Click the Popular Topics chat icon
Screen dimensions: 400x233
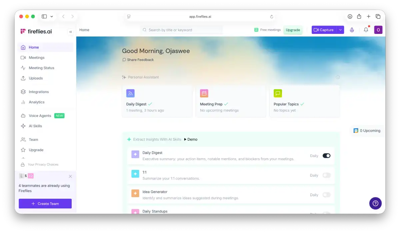(x=278, y=93)
